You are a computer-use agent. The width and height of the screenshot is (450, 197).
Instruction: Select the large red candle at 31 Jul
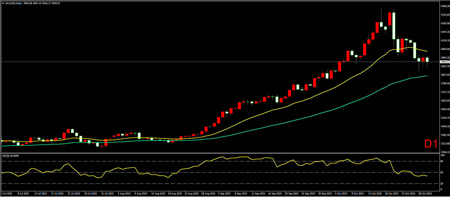point(106,142)
